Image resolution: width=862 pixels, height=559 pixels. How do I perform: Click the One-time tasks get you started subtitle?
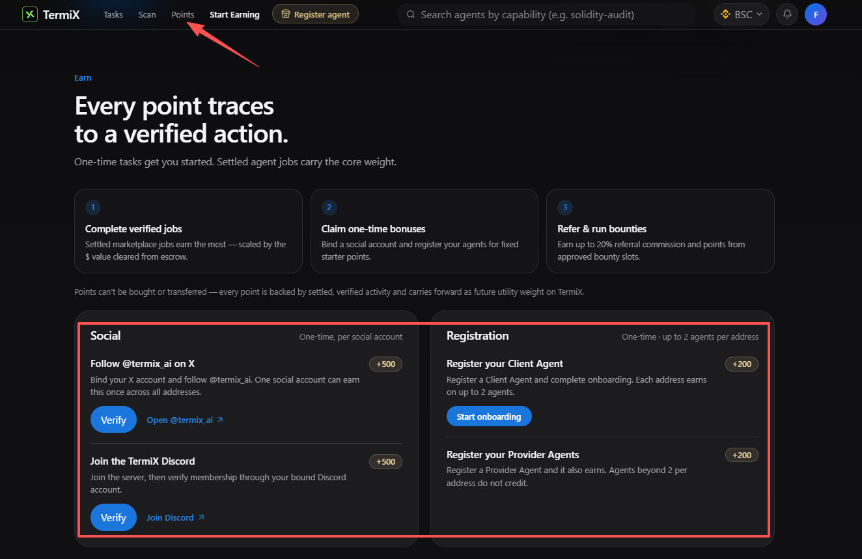235,162
